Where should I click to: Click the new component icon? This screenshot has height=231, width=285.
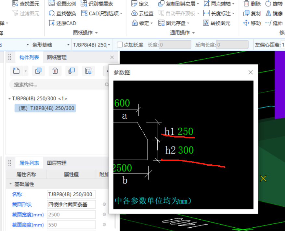click(x=16, y=71)
